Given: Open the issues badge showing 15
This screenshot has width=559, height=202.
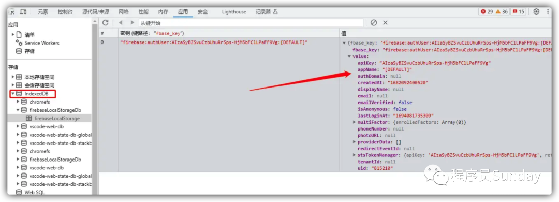Looking at the screenshot, I should pyautogui.click(x=518, y=12).
